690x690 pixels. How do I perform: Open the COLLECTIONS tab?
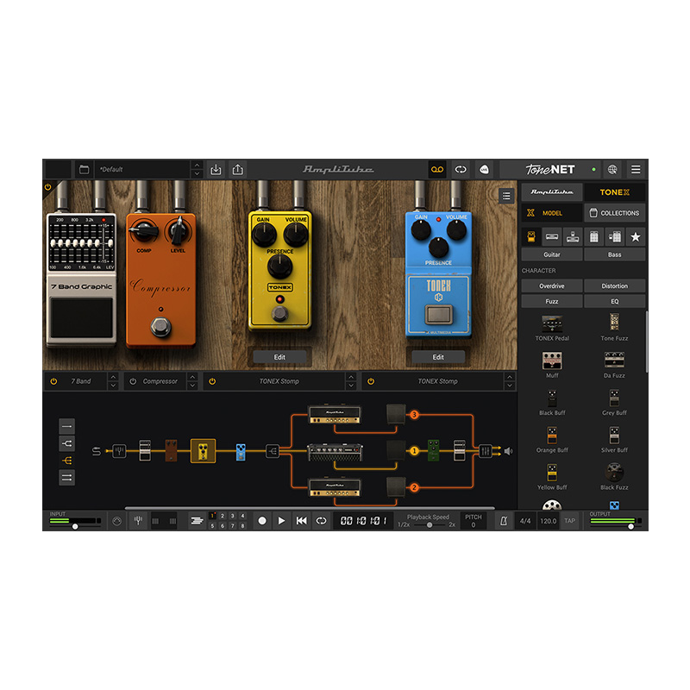pyautogui.click(x=614, y=213)
